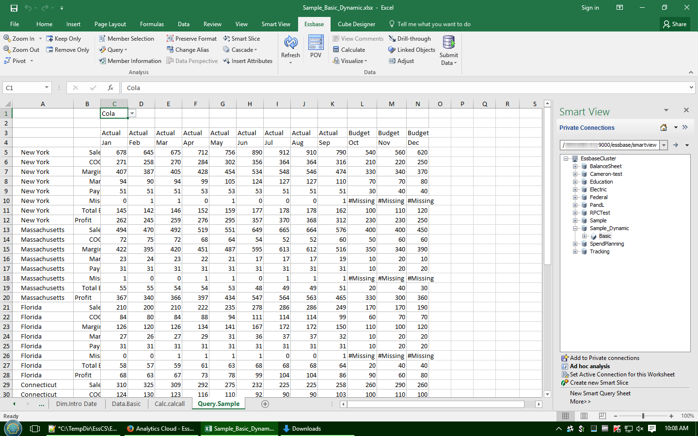This screenshot has height=436, width=698.
Task: Click the Refresh icon in the Essbase ribbon
Action: 290,43
